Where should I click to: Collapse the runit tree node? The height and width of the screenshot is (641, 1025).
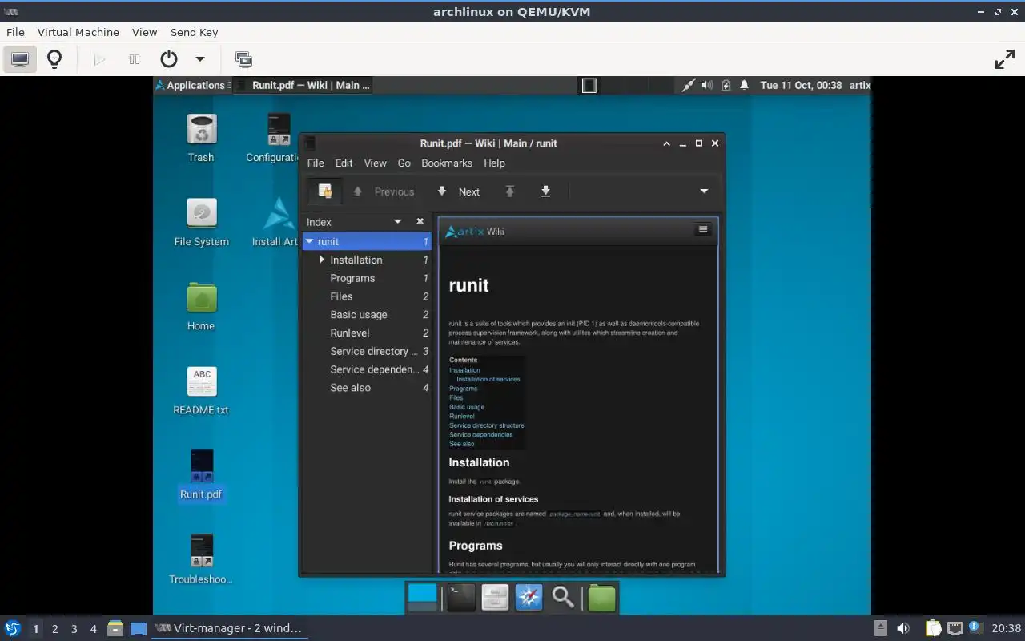pyautogui.click(x=310, y=241)
